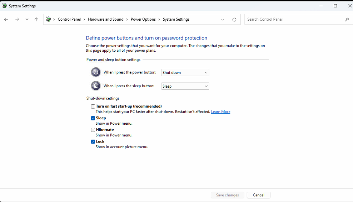Open recent locations chevron next to forward arrow
The image size is (353, 202).
27,19
